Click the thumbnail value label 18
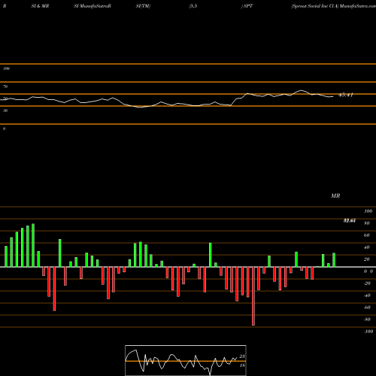Screen dimensions: 376x376 [242, 365]
